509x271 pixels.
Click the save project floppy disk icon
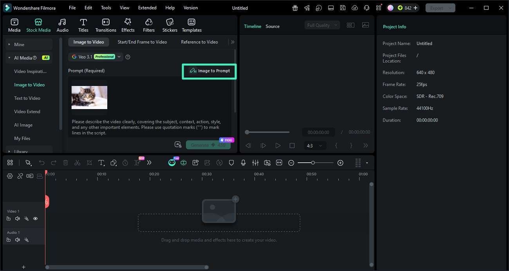point(343,8)
